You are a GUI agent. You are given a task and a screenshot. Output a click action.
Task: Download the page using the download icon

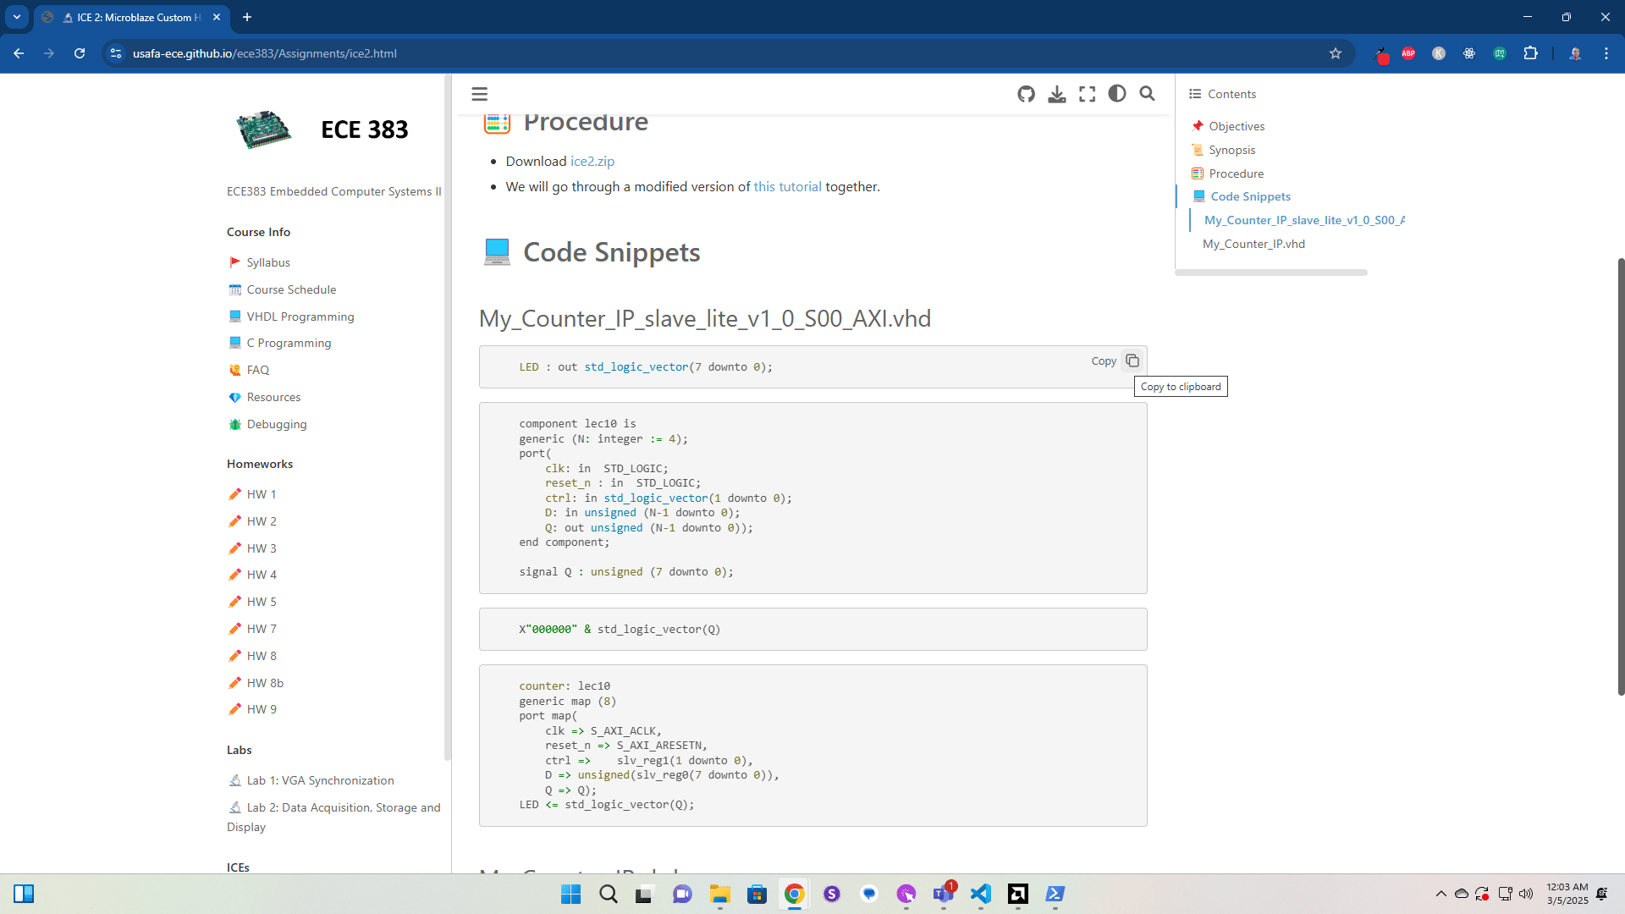tap(1056, 94)
